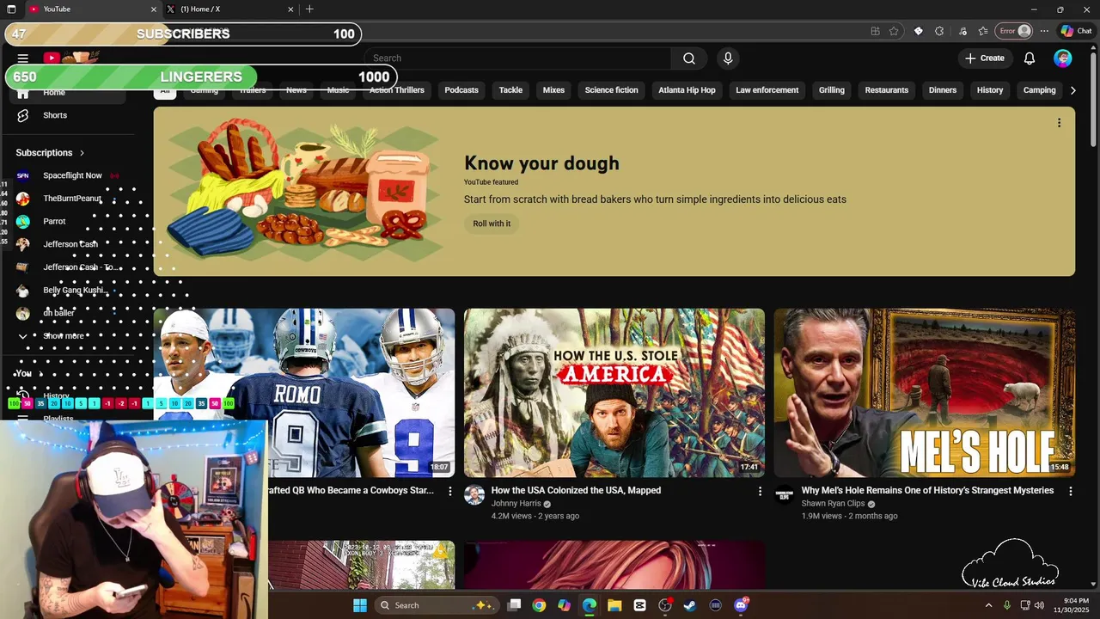The width and height of the screenshot is (1100, 619).
Task: Click Roll with it button
Action: tap(492, 224)
